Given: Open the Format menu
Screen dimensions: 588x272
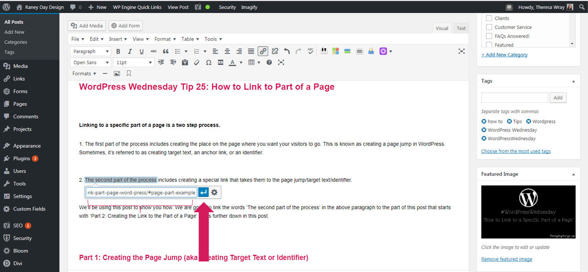Looking at the screenshot, I should (x=165, y=39).
